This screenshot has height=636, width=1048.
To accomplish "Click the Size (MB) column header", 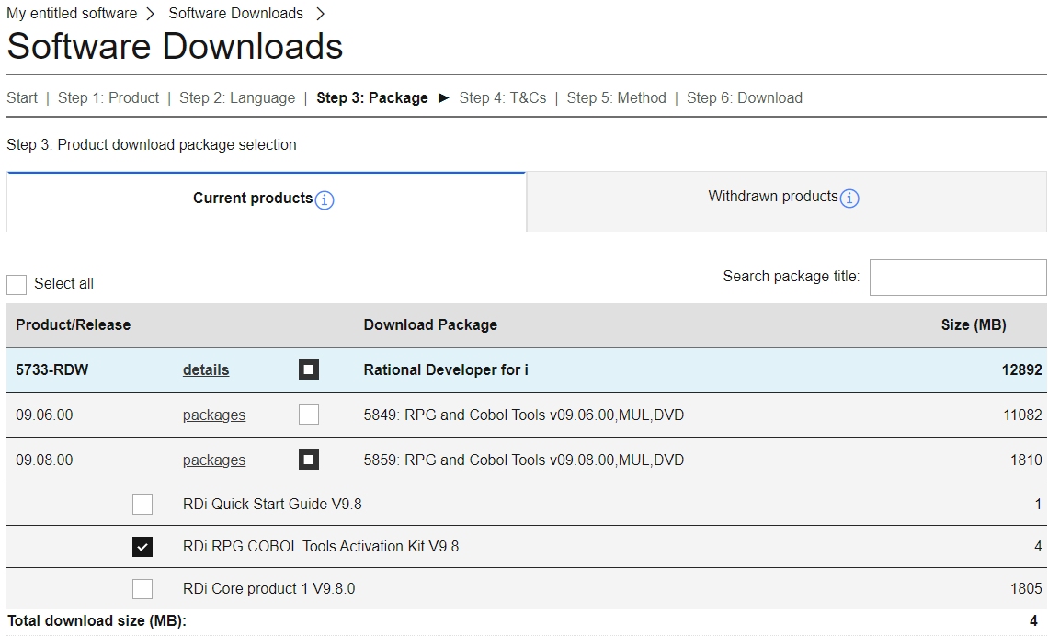I will [x=974, y=325].
